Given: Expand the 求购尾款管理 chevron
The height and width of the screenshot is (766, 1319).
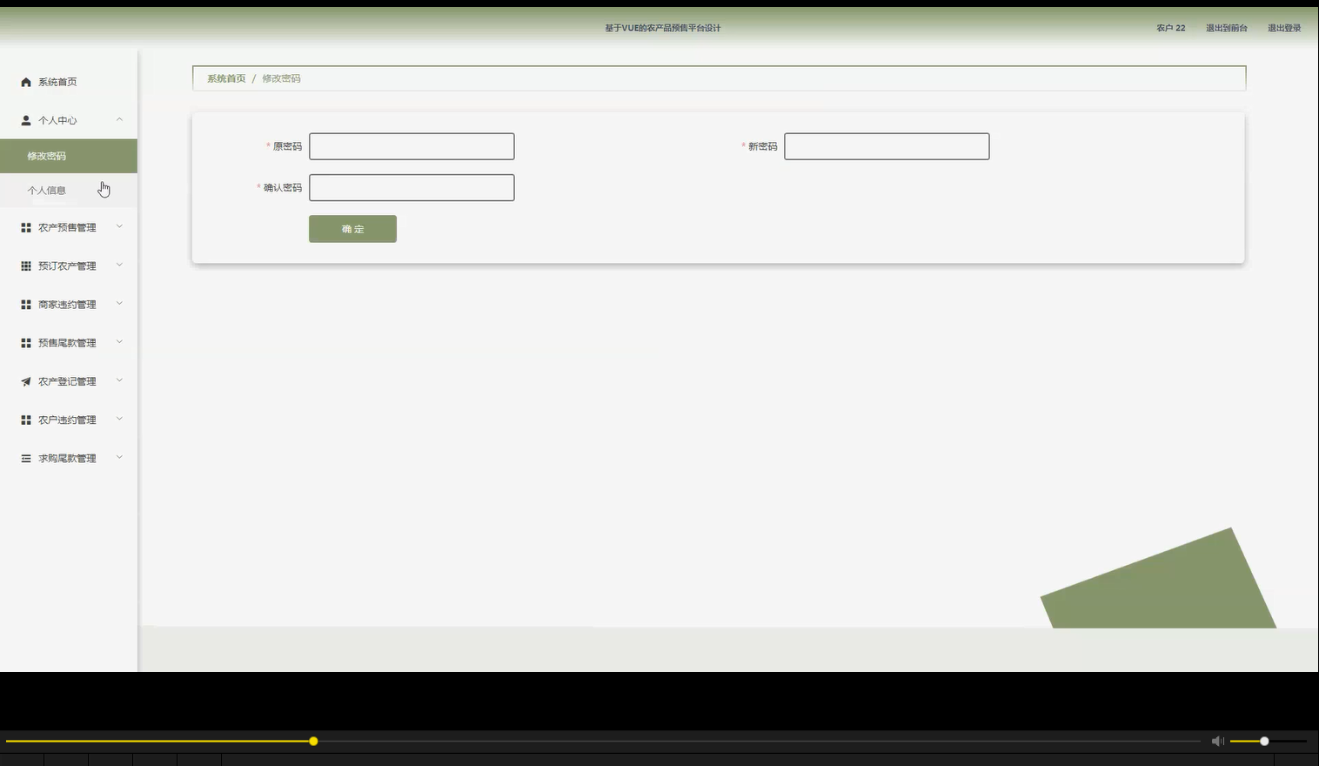Looking at the screenshot, I should pyautogui.click(x=119, y=457).
